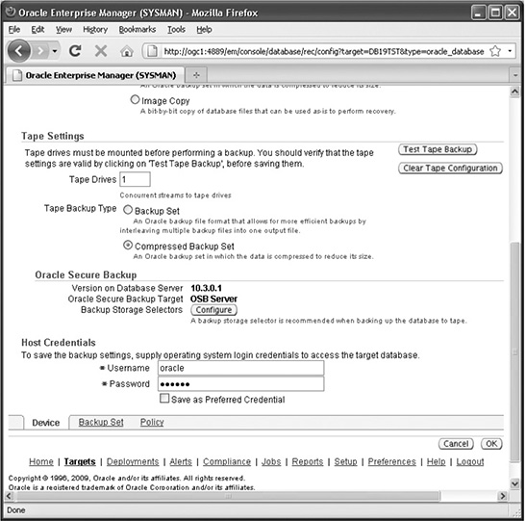Open the navigation history dropdown arrow
Screen dimensions: 526x521
(55, 51)
